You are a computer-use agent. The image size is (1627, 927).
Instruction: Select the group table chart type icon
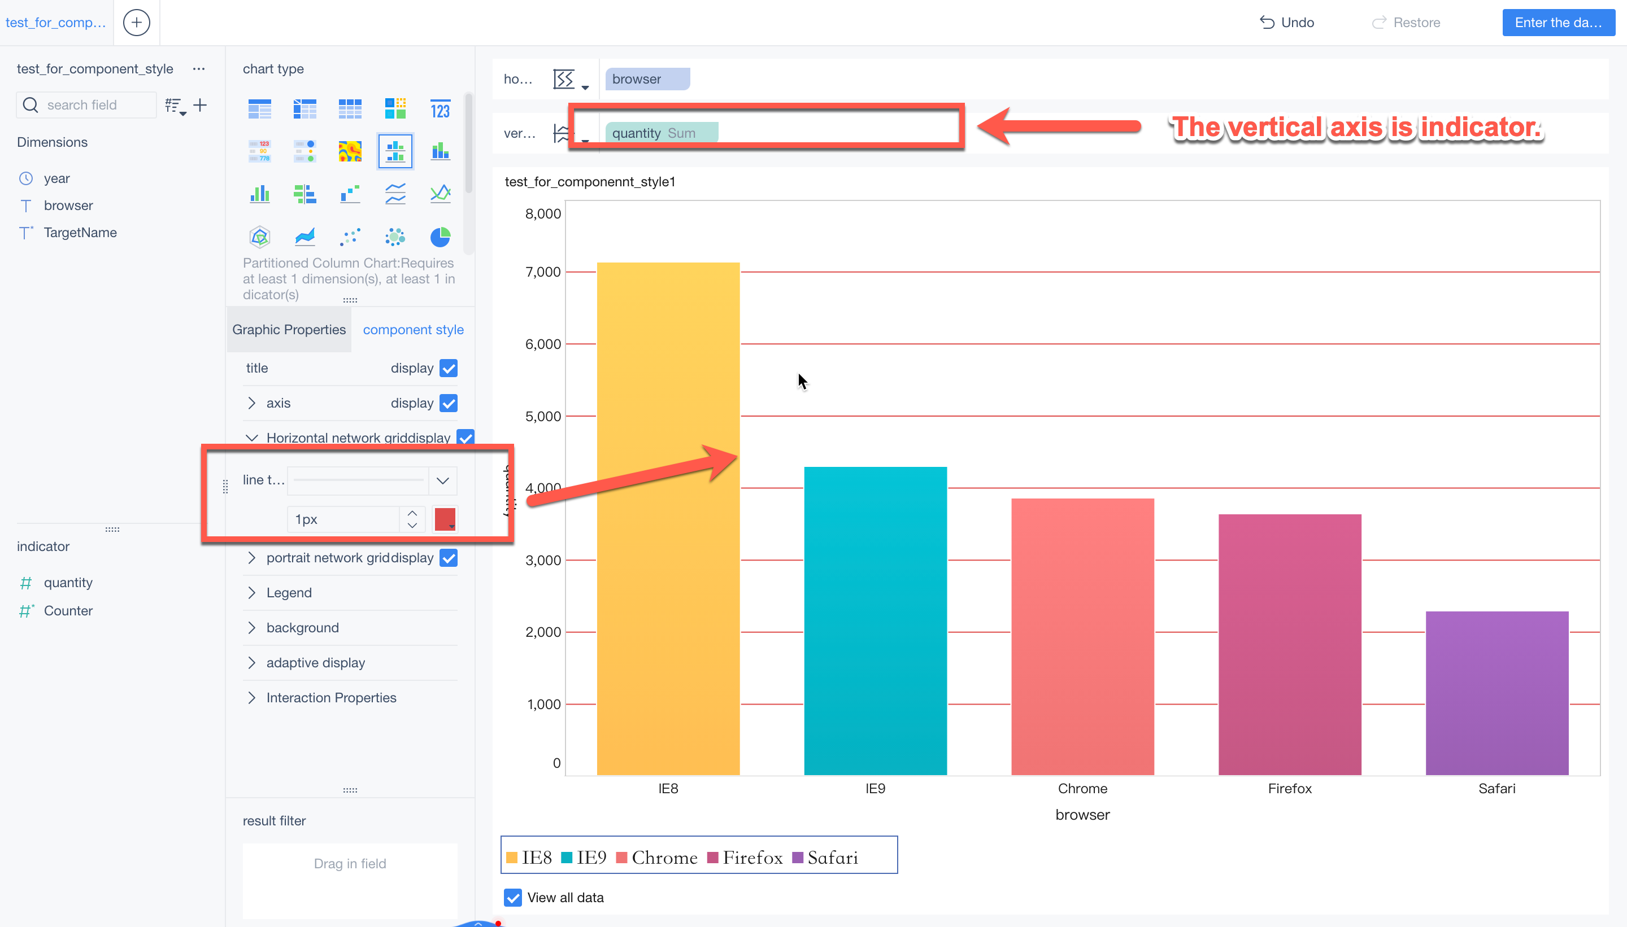259,109
